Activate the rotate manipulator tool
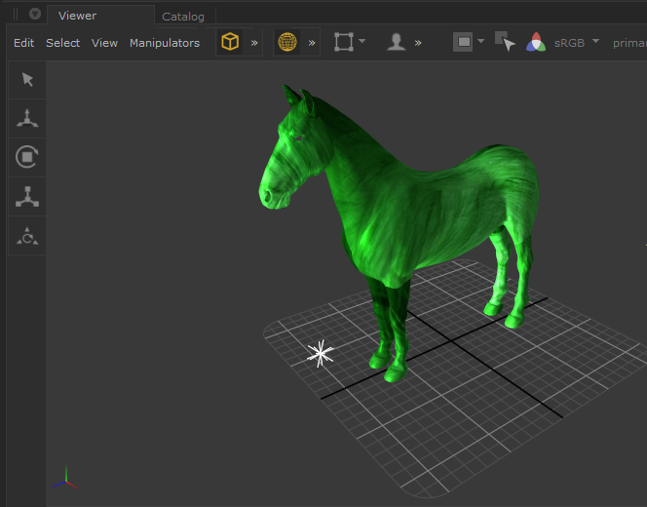 (x=27, y=156)
